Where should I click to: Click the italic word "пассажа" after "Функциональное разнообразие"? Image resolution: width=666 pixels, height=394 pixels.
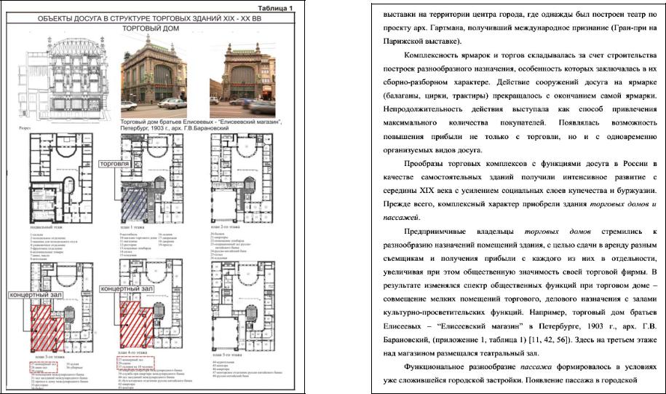pos(536,367)
